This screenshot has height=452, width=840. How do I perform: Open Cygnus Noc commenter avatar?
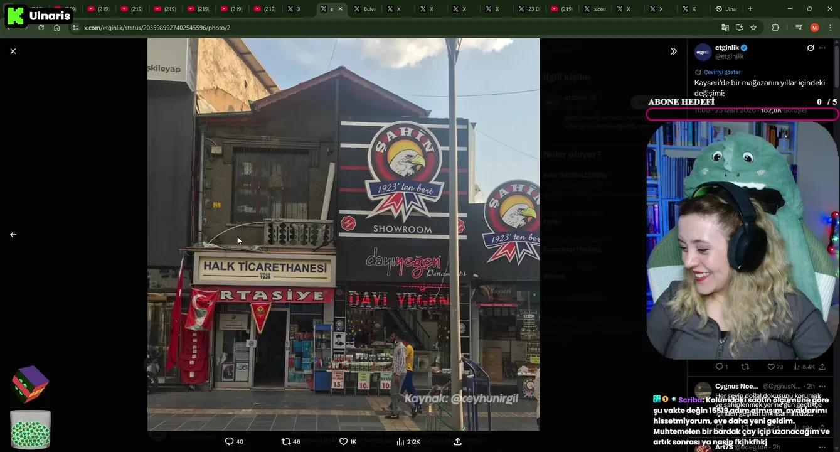pyautogui.click(x=703, y=391)
